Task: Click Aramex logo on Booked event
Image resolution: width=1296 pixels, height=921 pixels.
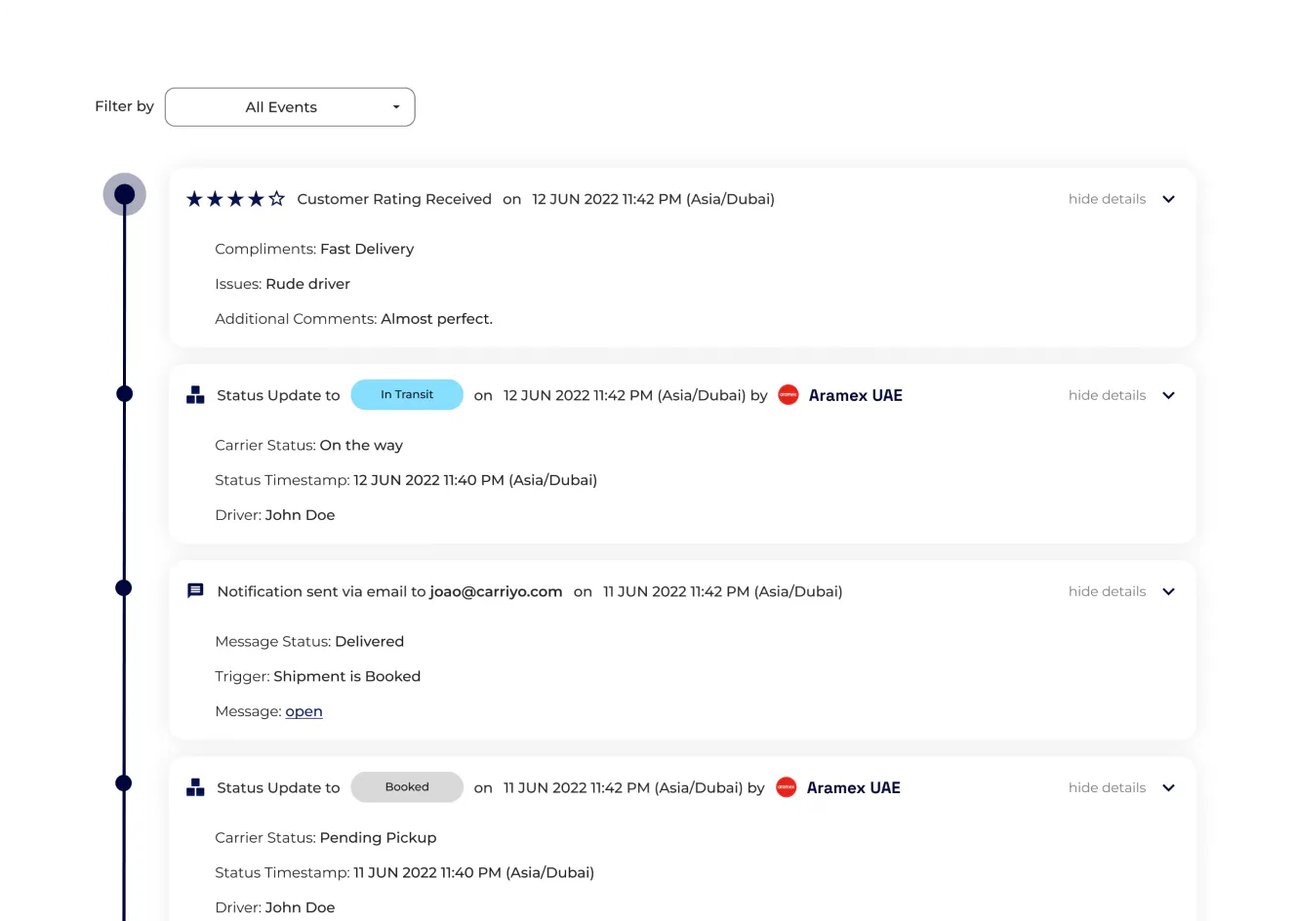Action: (787, 787)
